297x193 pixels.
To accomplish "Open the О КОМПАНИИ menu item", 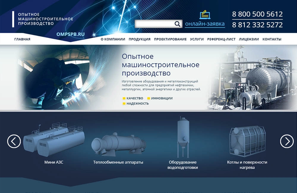I will click(x=113, y=39).
